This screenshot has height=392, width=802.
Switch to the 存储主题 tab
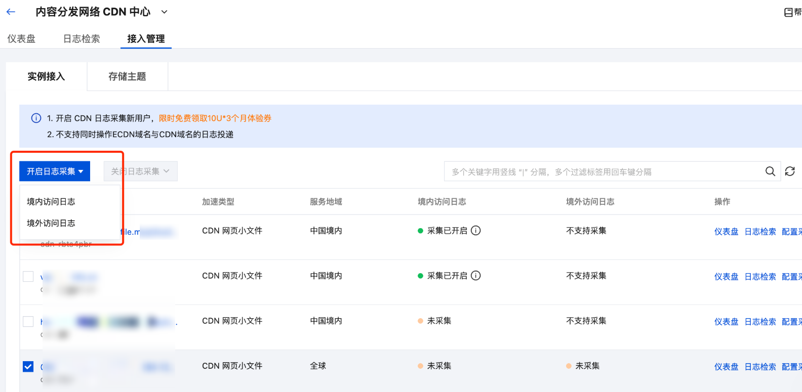click(127, 76)
